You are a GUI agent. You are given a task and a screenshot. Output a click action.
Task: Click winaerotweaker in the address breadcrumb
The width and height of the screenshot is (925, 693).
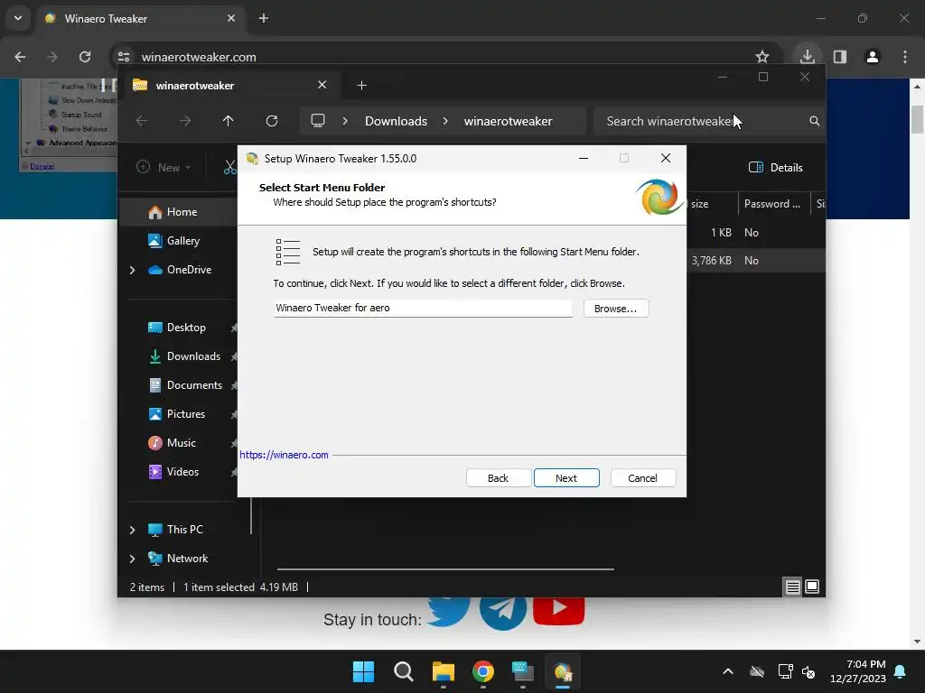508,121
